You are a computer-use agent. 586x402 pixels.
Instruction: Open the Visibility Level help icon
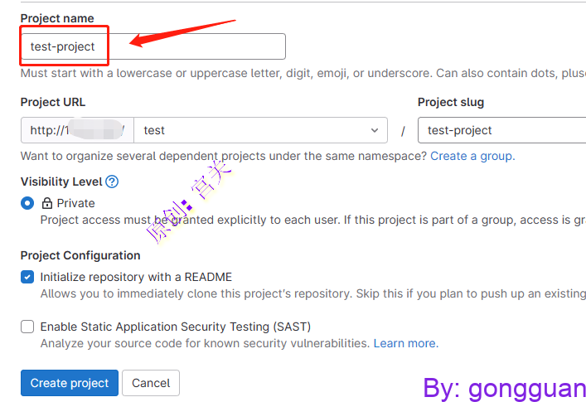pyautogui.click(x=112, y=182)
